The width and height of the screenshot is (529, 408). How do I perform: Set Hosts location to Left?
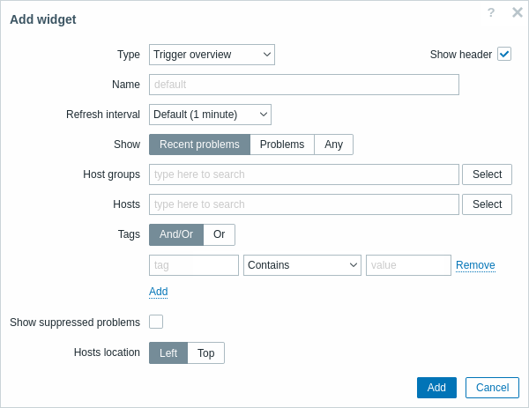168,353
